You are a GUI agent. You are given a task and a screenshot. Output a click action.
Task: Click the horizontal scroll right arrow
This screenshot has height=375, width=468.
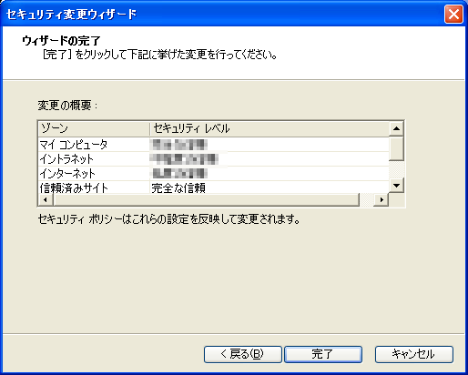[x=382, y=199]
